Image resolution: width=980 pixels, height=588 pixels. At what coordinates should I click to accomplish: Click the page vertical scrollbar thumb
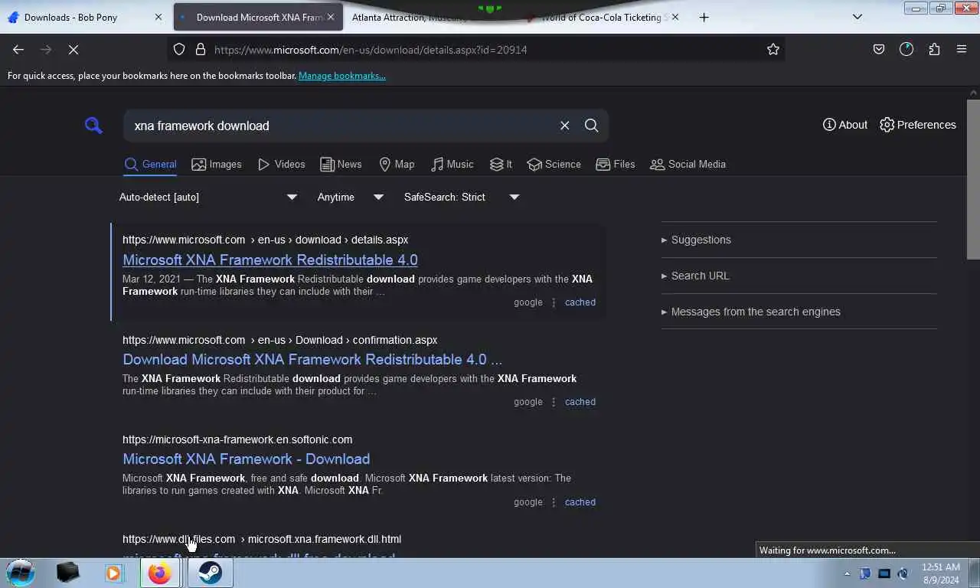(973, 179)
